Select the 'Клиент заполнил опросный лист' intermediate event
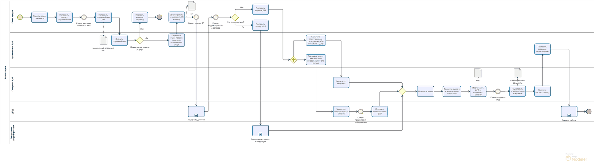 coord(84,17)
